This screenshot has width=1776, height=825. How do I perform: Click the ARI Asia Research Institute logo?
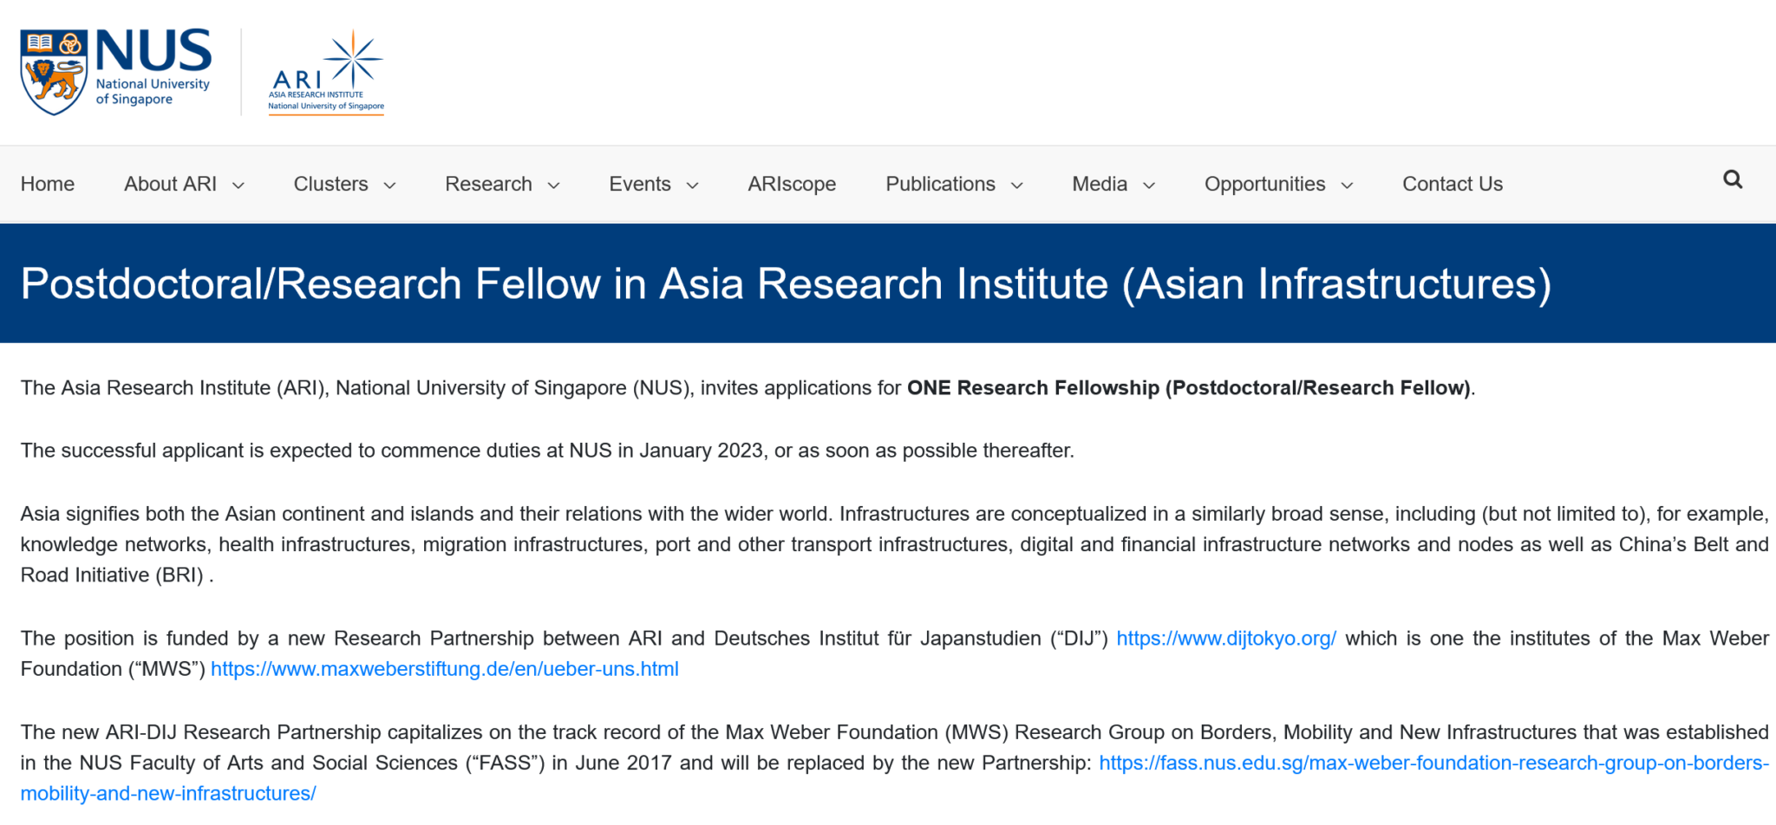coord(326,72)
